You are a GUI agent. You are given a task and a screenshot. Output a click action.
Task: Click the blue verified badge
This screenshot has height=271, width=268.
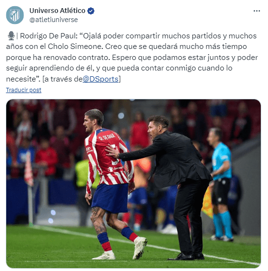[x=90, y=11]
